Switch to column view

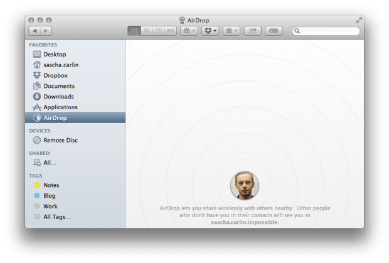pos(159,31)
